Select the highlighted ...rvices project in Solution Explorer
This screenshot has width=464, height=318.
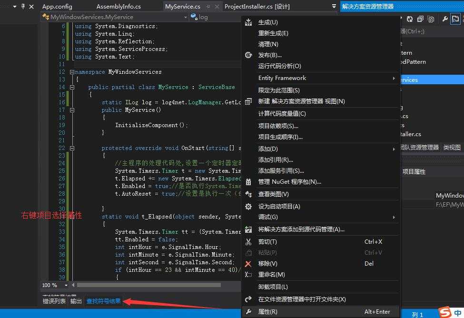tap(432, 79)
